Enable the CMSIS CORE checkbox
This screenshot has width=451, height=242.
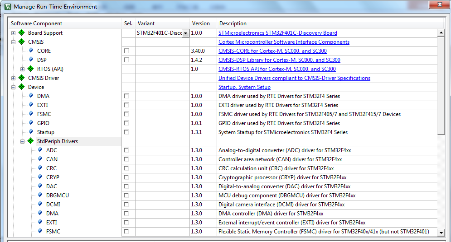[x=126, y=51]
